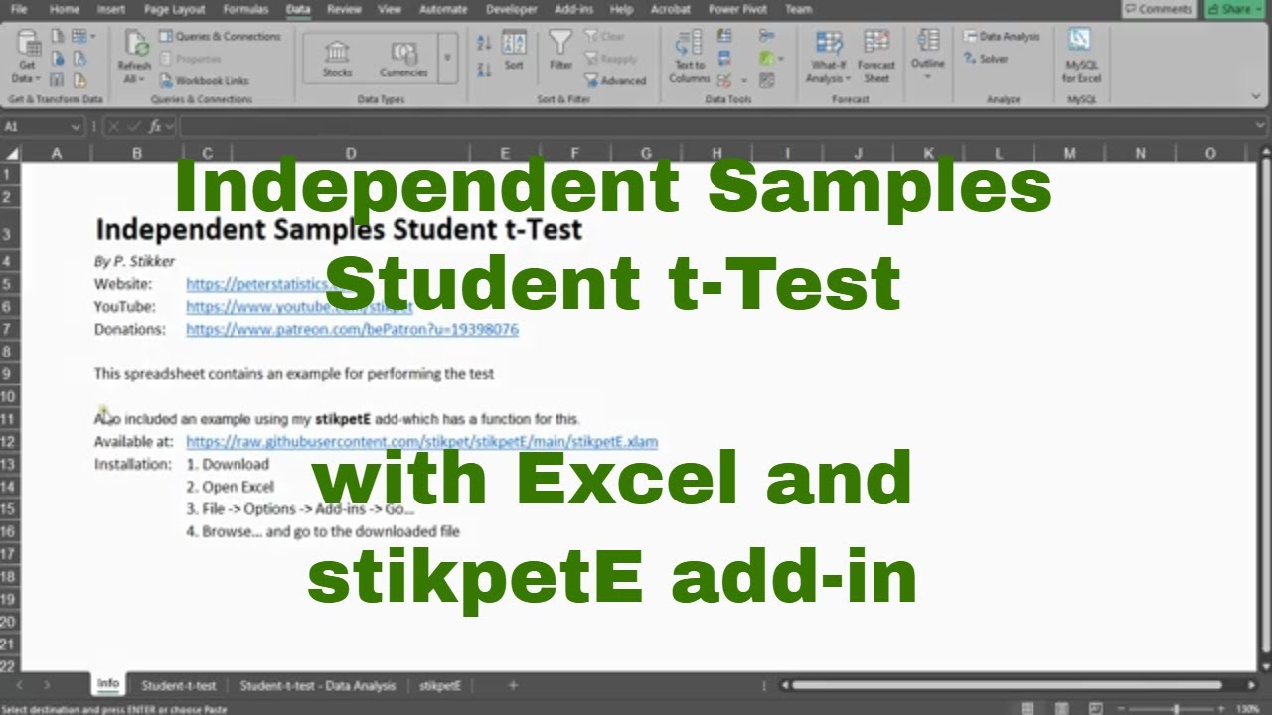Open the Sort dialog
The image size is (1272, 715).
pyautogui.click(x=514, y=50)
